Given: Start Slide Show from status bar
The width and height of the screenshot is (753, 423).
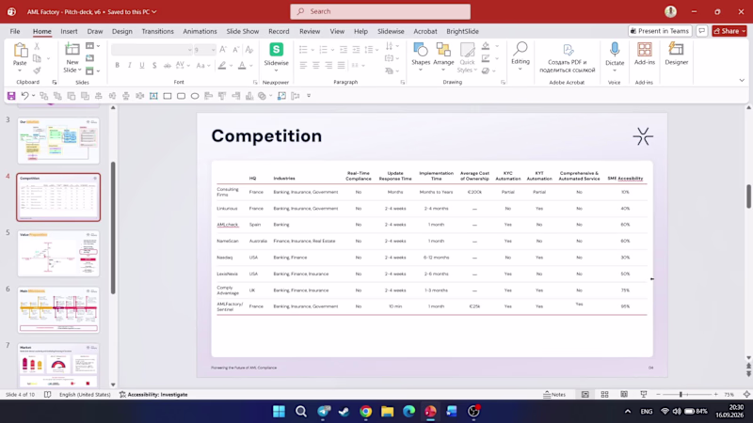Looking at the screenshot, I should (644, 394).
